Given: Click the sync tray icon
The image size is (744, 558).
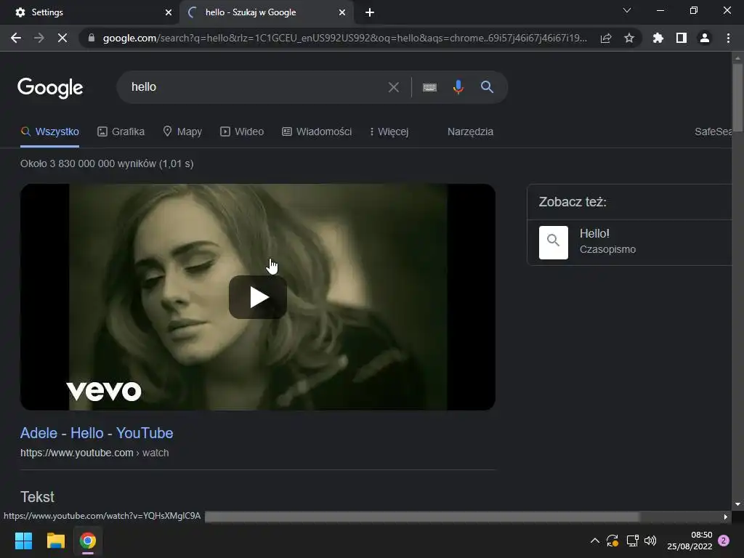Looking at the screenshot, I should tap(612, 541).
